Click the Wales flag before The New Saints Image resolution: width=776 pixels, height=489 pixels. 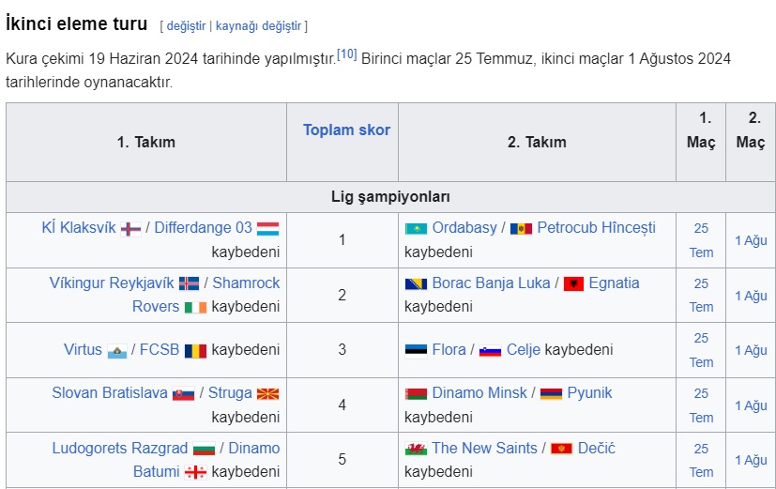416,449
